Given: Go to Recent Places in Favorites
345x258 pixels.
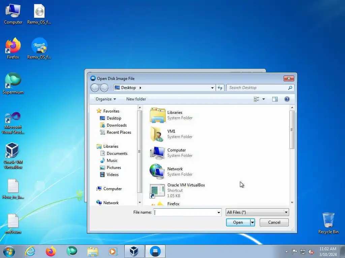Looking at the screenshot, I should pyautogui.click(x=116, y=132).
